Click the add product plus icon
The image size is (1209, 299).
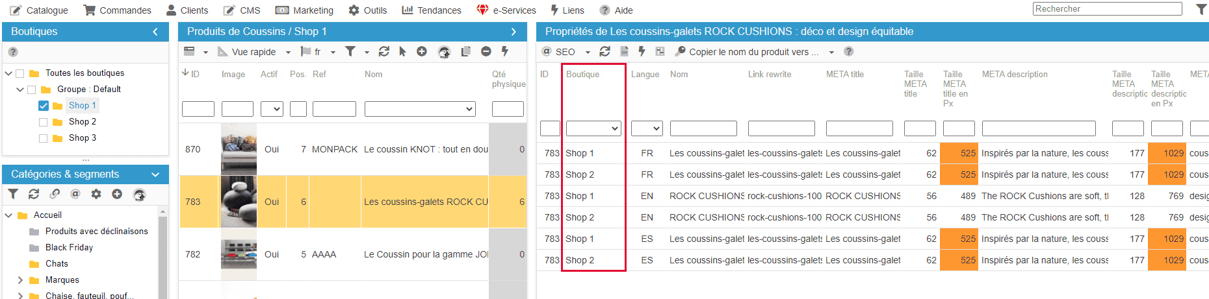click(x=422, y=51)
